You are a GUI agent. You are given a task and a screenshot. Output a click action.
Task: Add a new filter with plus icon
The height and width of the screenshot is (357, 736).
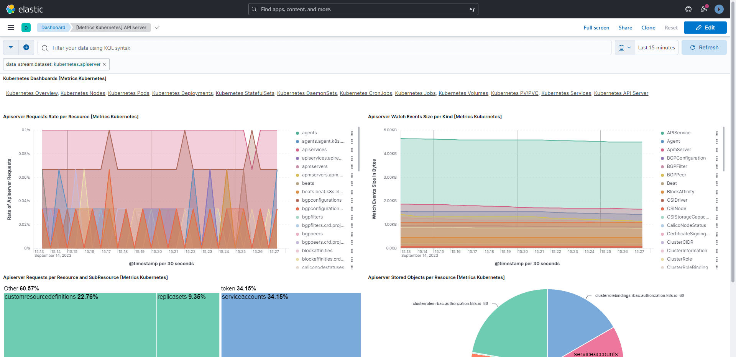click(x=26, y=47)
